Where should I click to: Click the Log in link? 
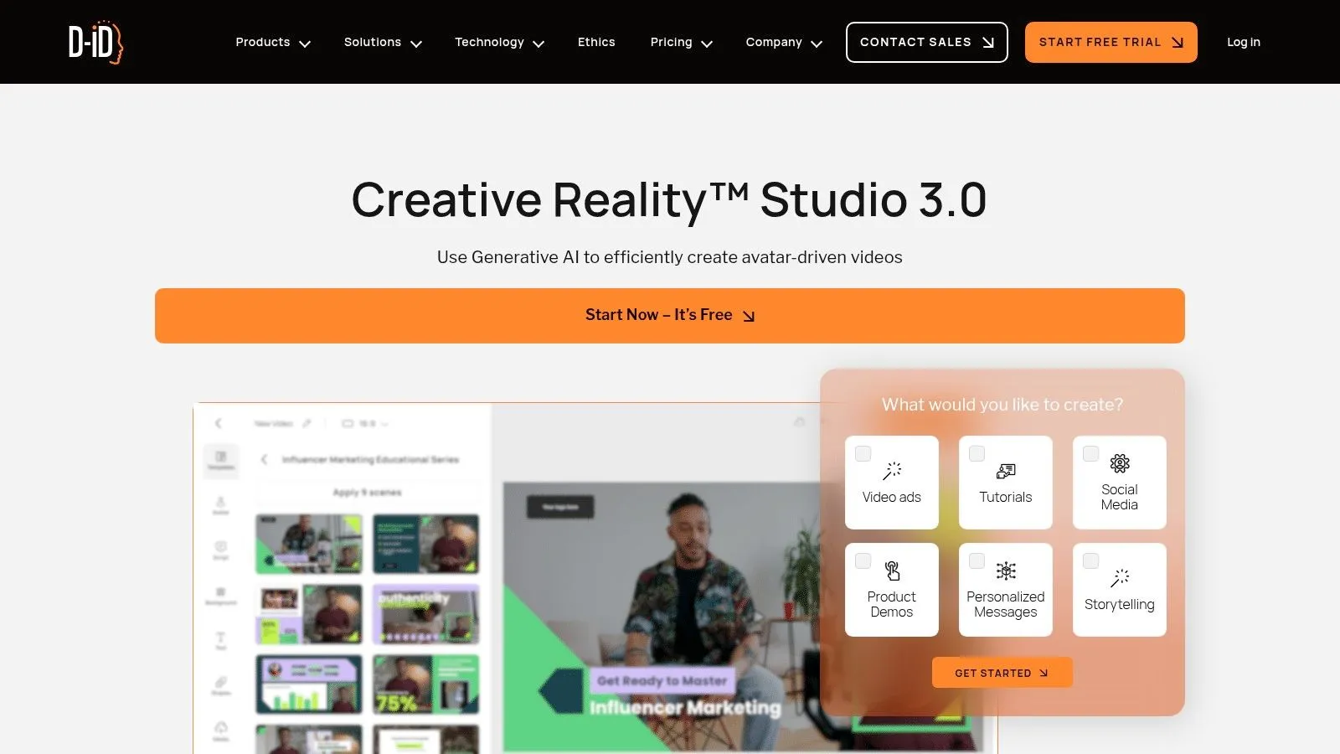tap(1243, 42)
